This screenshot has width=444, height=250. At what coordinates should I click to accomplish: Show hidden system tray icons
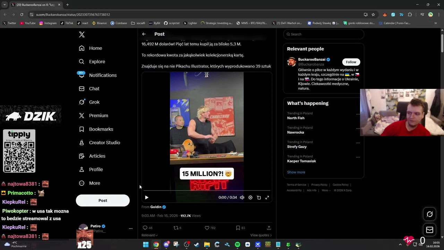coord(400,244)
